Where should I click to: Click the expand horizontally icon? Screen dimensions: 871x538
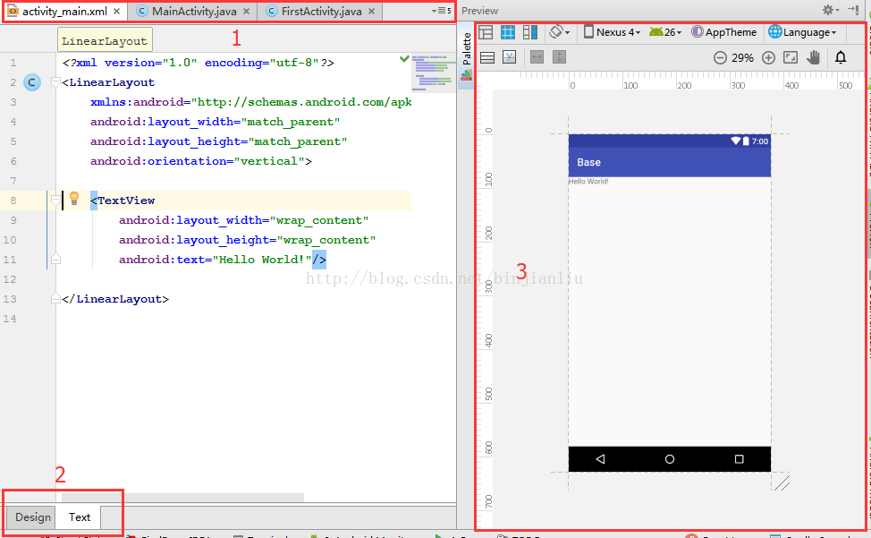pyautogui.click(x=537, y=57)
